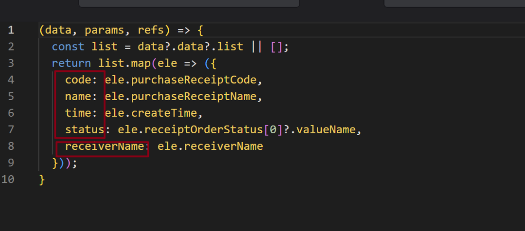Click line number 4 in the gutter
Image resolution: width=525 pixels, height=231 pixels.
tap(11, 80)
